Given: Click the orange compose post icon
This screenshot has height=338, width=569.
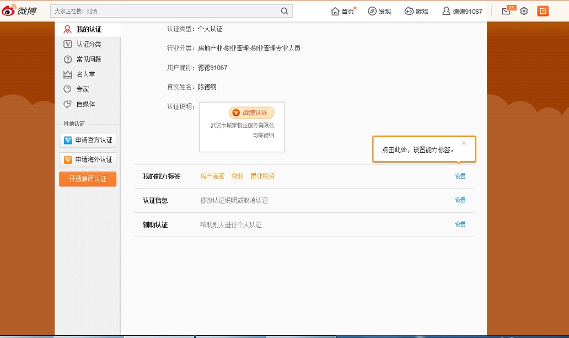Looking at the screenshot, I should 543,11.
